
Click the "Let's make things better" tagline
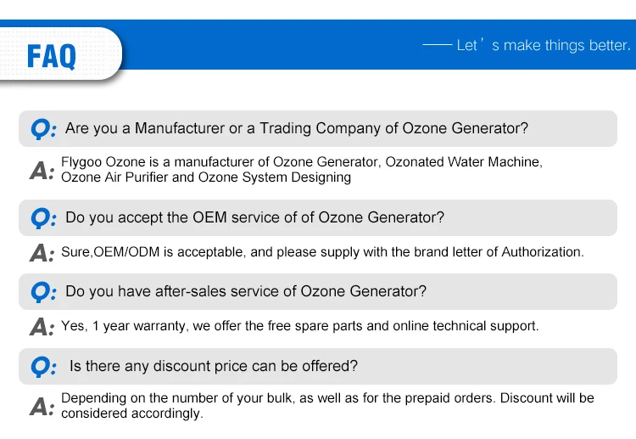pyautogui.click(x=543, y=46)
